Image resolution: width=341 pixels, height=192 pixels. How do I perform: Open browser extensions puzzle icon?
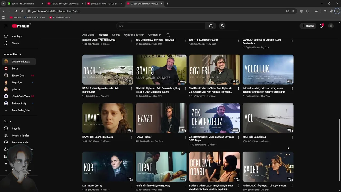[307, 11]
